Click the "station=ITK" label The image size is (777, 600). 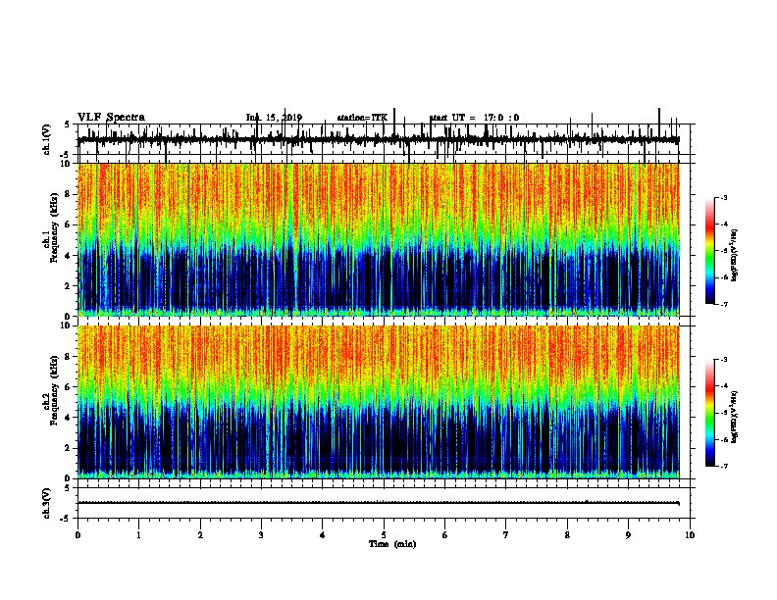[x=362, y=118]
